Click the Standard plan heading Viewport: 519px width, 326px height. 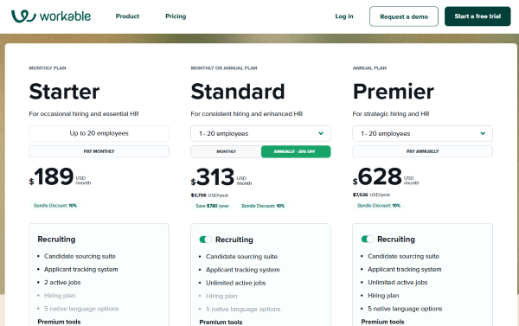coord(238,92)
